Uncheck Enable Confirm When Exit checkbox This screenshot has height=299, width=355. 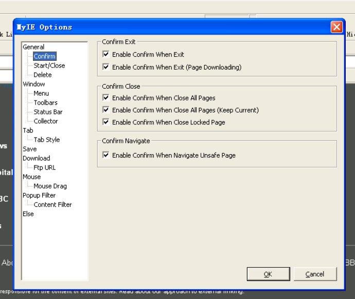coord(106,54)
